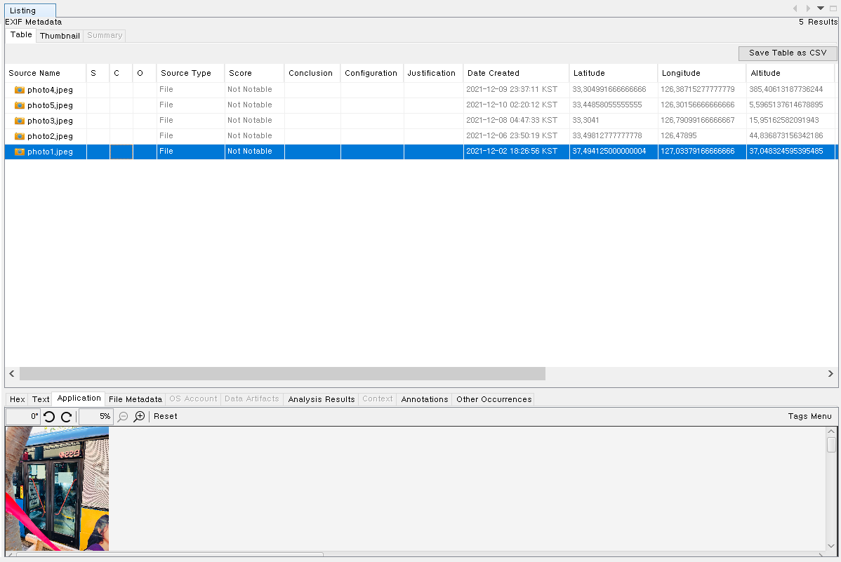841x562 pixels.
Task: Click date 2021-12-10 02:20:12 KST cell
Action: point(516,105)
